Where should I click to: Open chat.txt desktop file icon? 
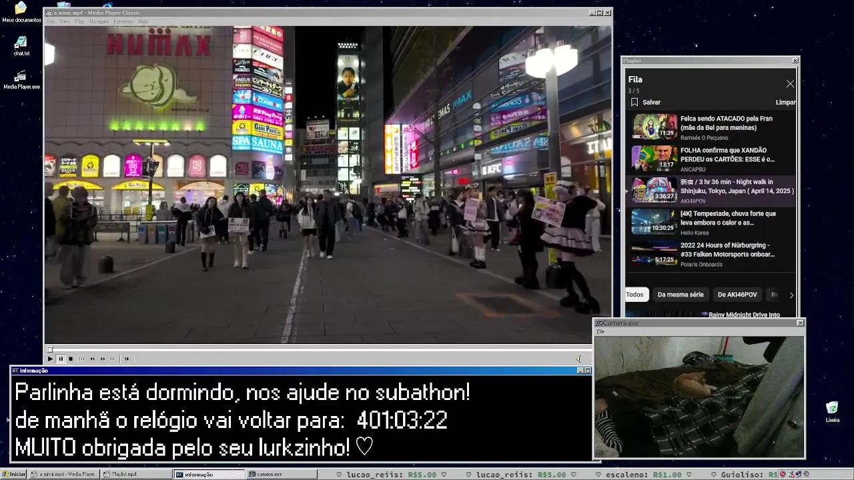point(21,46)
